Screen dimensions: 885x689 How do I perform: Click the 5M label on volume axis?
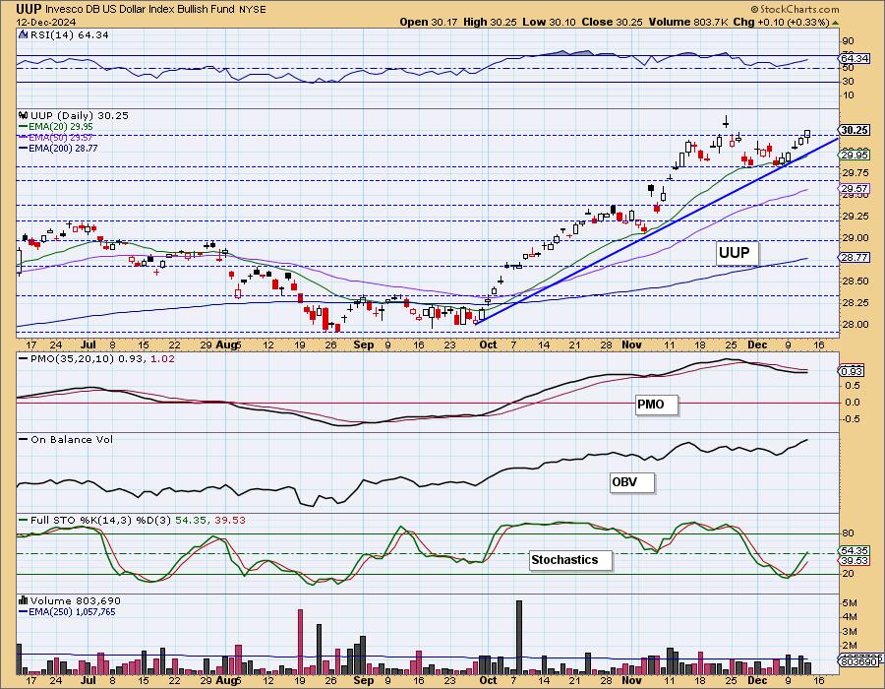[x=850, y=603]
